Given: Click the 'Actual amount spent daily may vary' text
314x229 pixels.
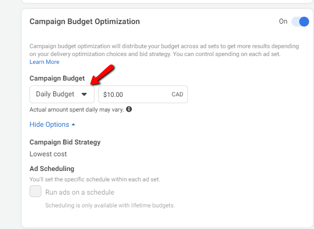Looking at the screenshot, I should click(76, 109).
